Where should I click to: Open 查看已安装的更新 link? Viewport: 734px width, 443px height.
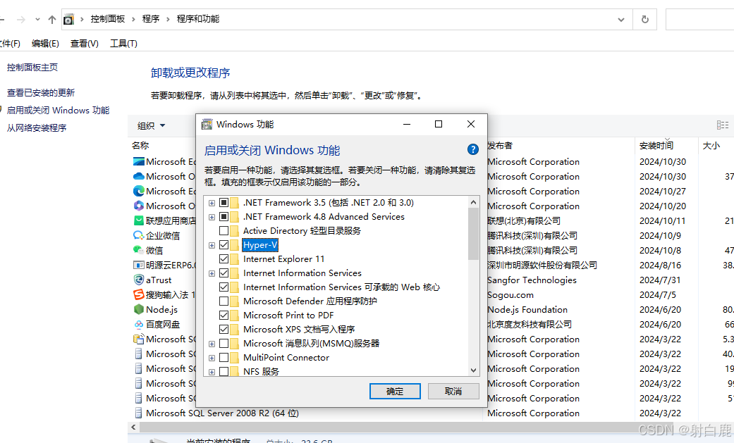click(x=41, y=93)
